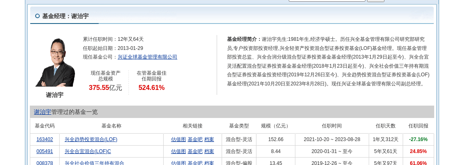Open 档案 for 兴全社会价值三年持有混合
Image resolution: width=464 pixels, height=165 pixels.
click(209, 163)
